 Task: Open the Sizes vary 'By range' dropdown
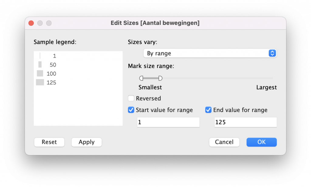pos(210,53)
